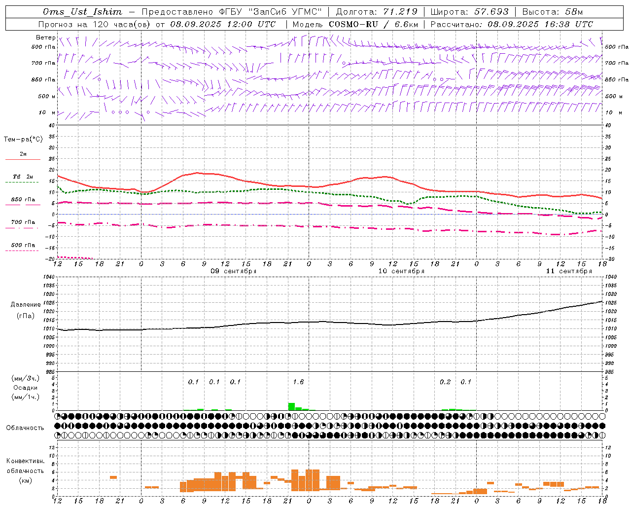The width and height of the screenshot is (631, 505).
Task: Click the (гПа) unit under Давление
Action: pyautogui.click(x=26, y=316)
